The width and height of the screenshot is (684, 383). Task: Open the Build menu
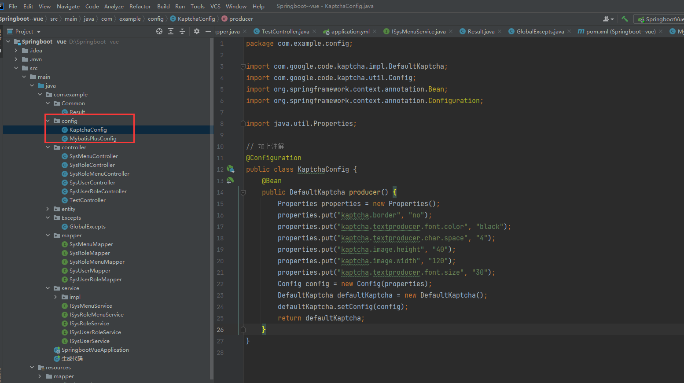[163, 6]
